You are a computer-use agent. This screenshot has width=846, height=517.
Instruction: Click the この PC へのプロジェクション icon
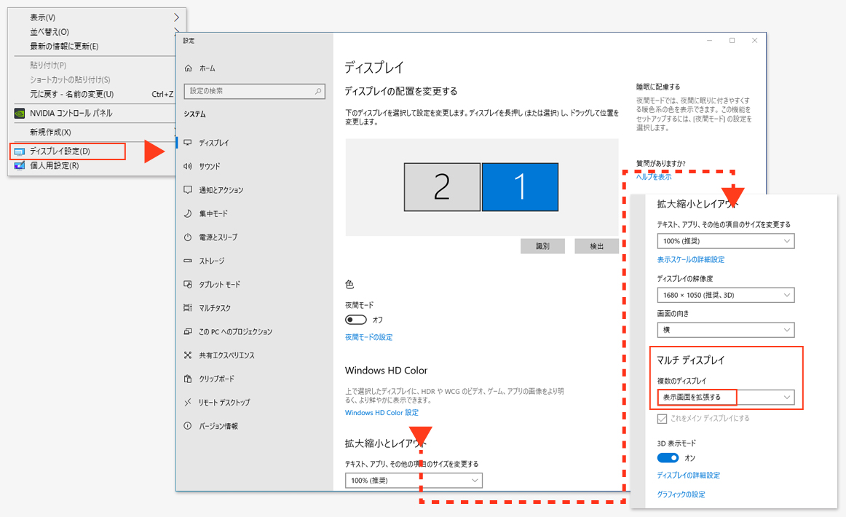point(188,331)
